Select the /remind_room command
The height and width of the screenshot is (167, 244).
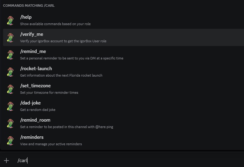(35, 120)
